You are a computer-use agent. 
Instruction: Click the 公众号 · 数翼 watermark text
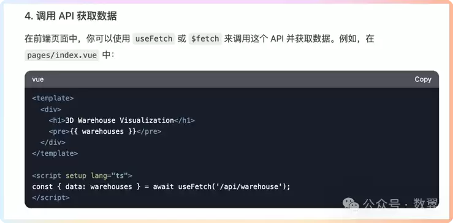[x=400, y=203]
